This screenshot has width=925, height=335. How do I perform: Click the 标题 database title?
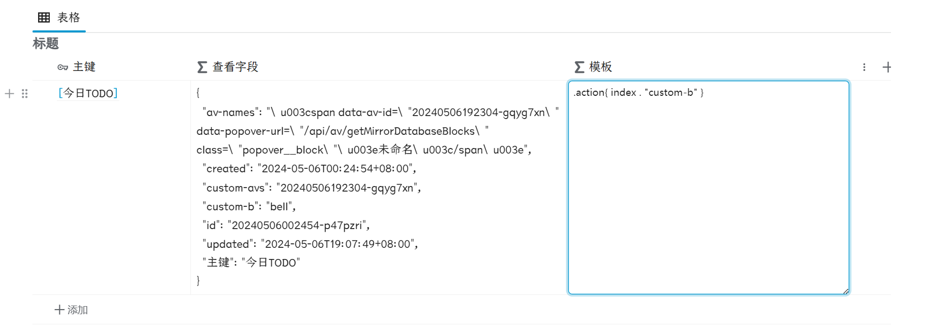[46, 44]
